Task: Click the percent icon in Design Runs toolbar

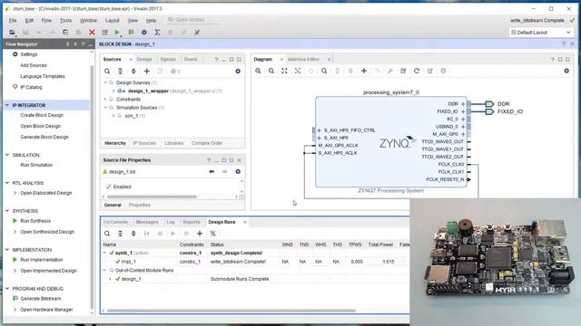Action: click(213, 234)
